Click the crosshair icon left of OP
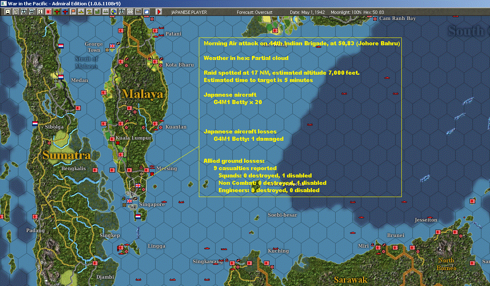The height and width of the screenshot is (286, 490). point(122,12)
